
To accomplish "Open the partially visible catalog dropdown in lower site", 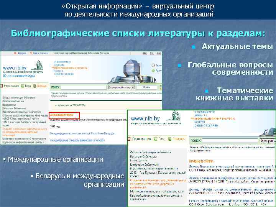I will click(268, 141).
